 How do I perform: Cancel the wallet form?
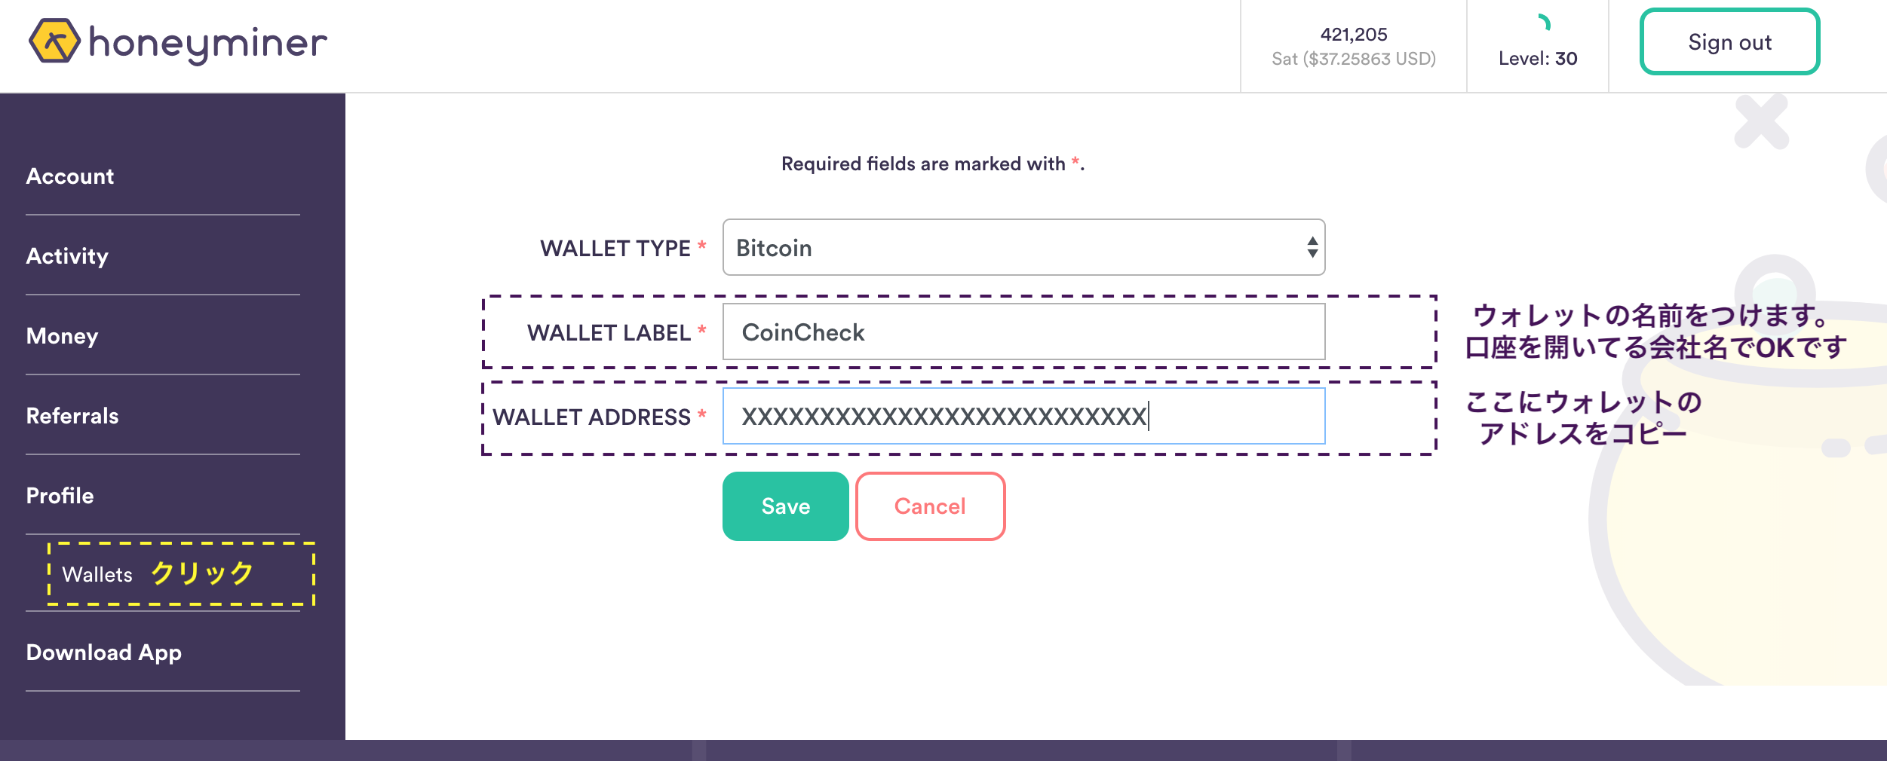click(930, 506)
